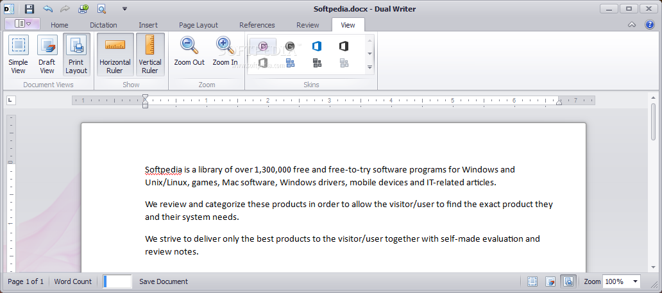The height and width of the screenshot is (293, 662).
Task: Expand the full Skins gallery
Action: tap(370, 67)
